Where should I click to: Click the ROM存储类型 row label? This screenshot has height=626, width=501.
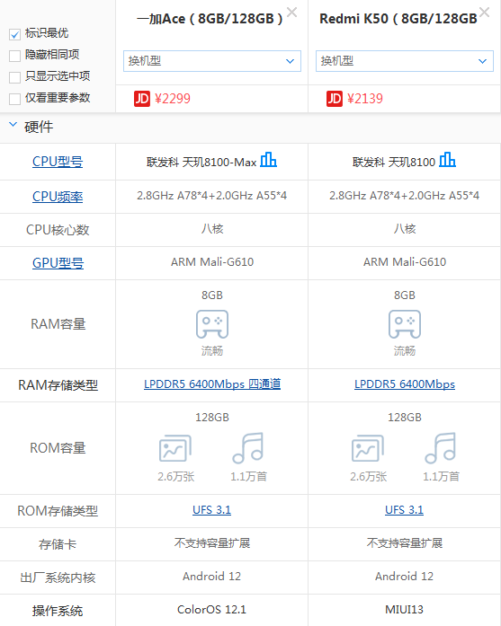[58, 511]
